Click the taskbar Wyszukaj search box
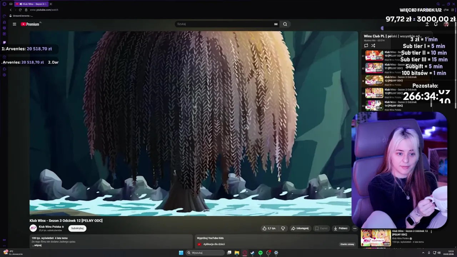457x257 pixels. [205, 253]
